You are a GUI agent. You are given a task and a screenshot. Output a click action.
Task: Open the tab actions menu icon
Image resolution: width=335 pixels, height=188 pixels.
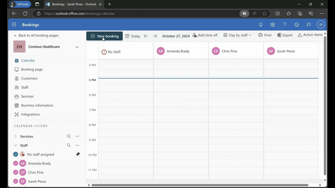click(x=37, y=4)
